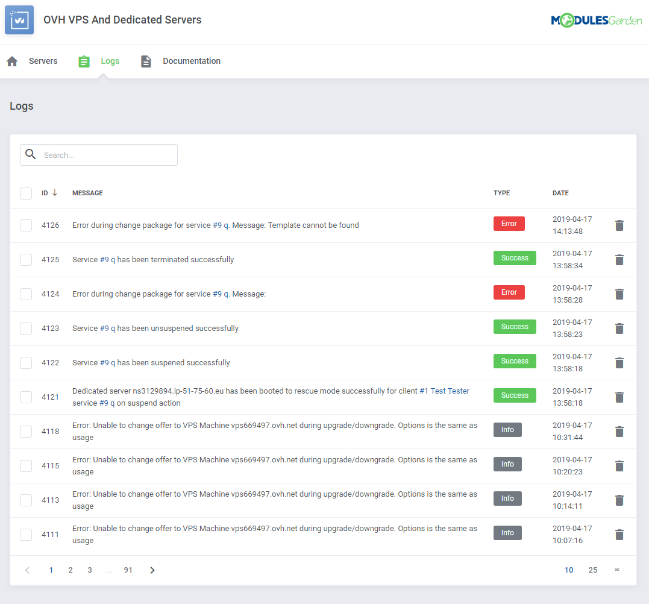Screen dimensions: 649x604
Task: Select the checkbox for log entry 4125
Action: 26,259
